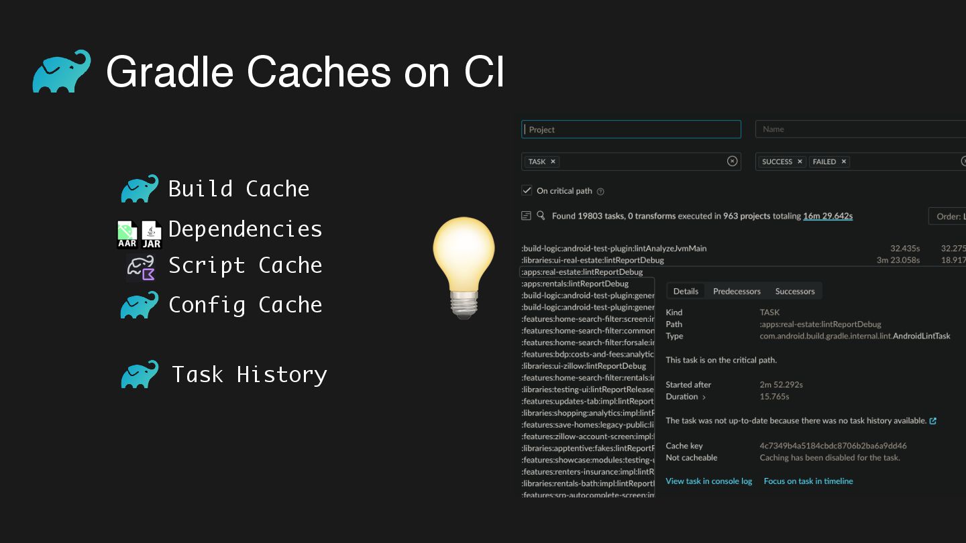Image resolution: width=966 pixels, height=543 pixels.
Task: Click the 32.435s duration value
Action: pos(905,248)
